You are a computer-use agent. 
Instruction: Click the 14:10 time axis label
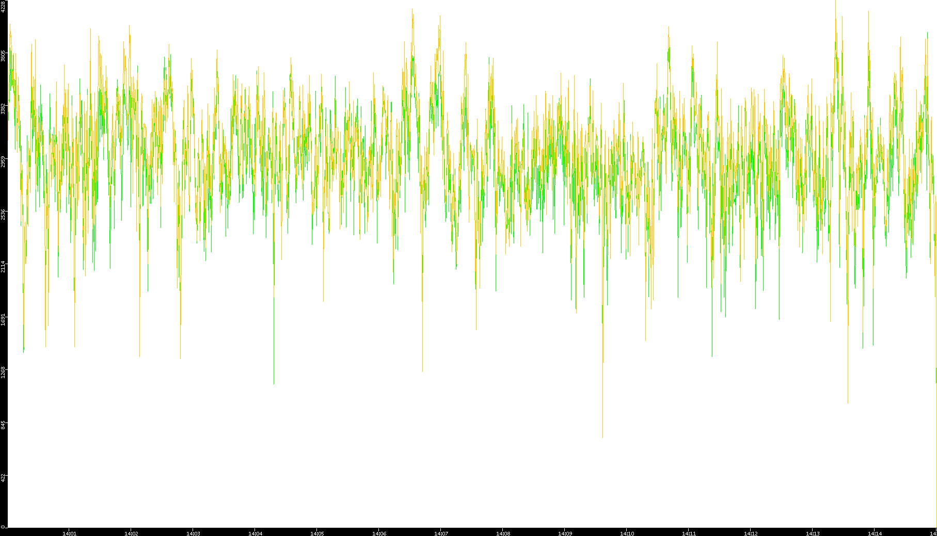627,533
